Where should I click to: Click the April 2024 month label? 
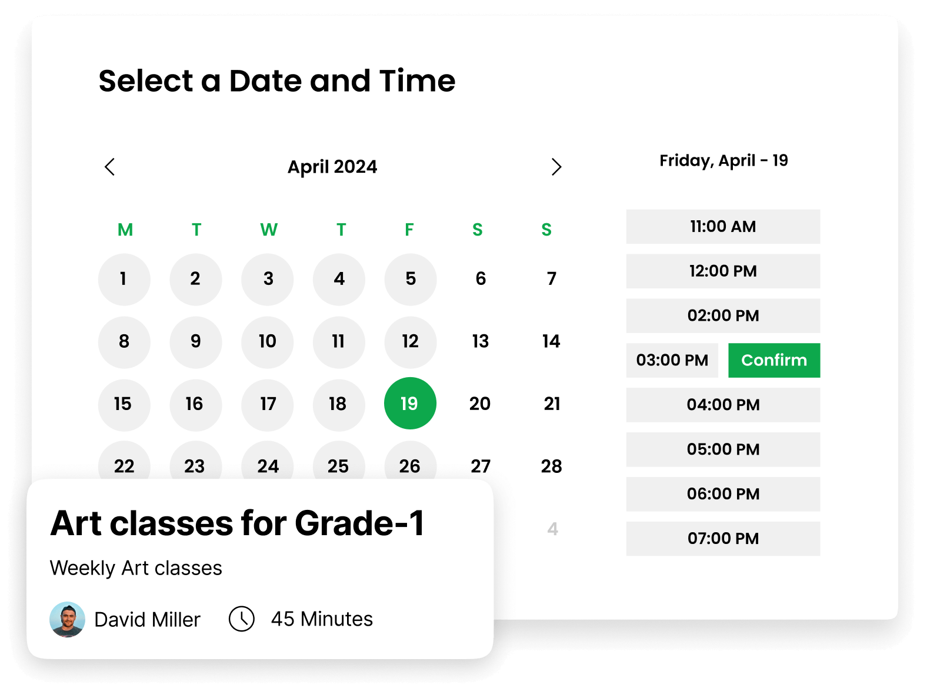pyautogui.click(x=332, y=167)
